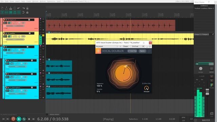Screen dimensions: 217x122
Task: Open the File menu
Action: click(x=2, y=1)
